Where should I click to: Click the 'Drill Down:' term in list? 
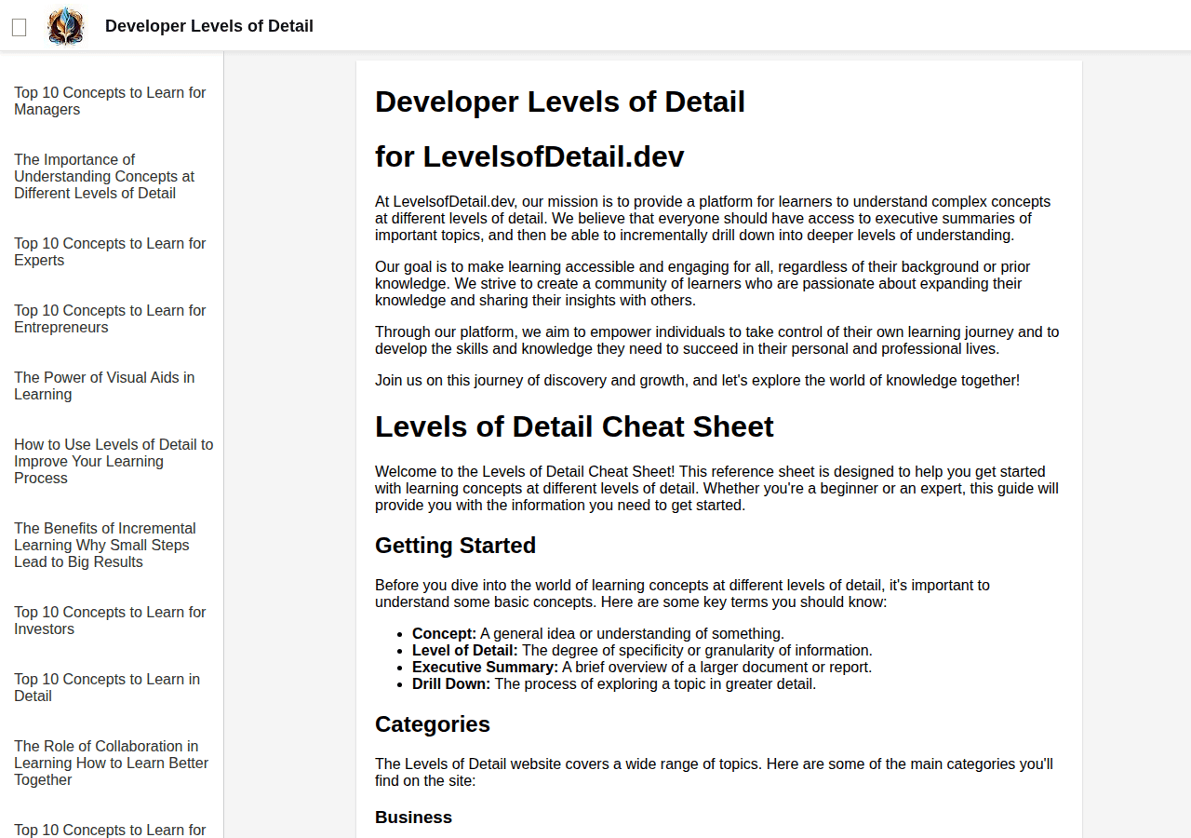click(x=451, y=684)
